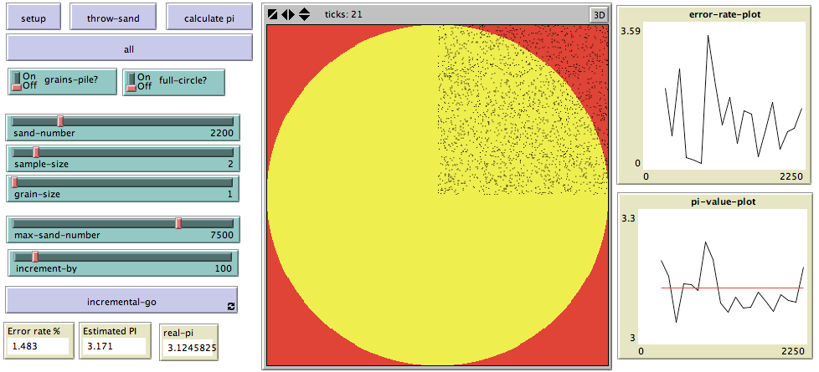Toggle the full-circle? switch
The width and height of the screenshot is (819, 372).
(131, 81)
